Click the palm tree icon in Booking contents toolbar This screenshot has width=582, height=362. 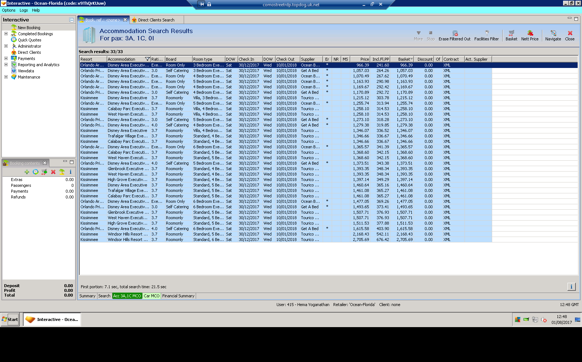pyautogui.click(x=62, y=172)
